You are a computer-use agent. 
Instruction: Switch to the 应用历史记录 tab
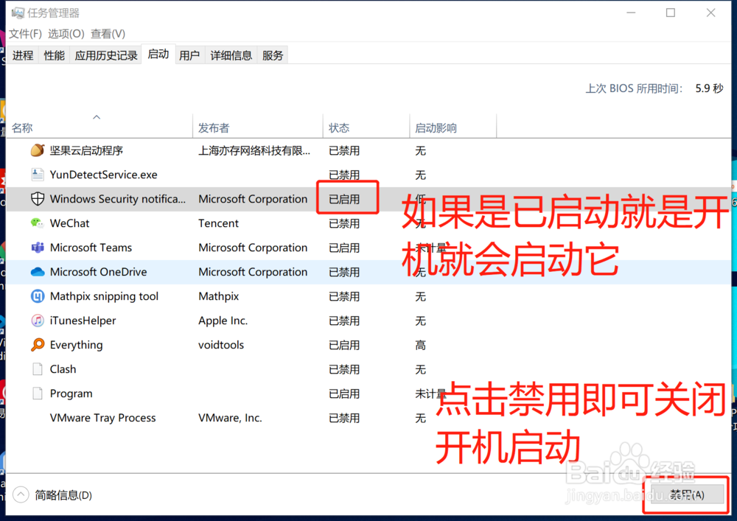pos(105,55)
